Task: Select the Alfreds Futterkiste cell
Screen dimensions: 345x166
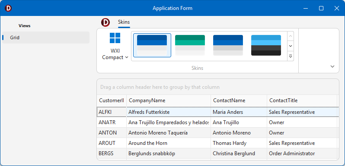Action: coord(169,112)
